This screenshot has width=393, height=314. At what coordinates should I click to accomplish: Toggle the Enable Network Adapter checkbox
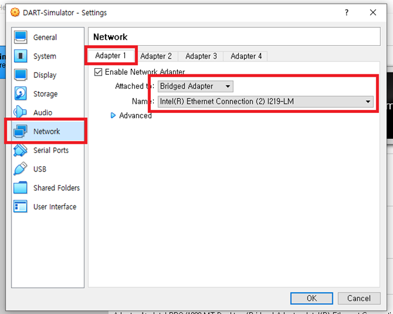click(98, 72)
